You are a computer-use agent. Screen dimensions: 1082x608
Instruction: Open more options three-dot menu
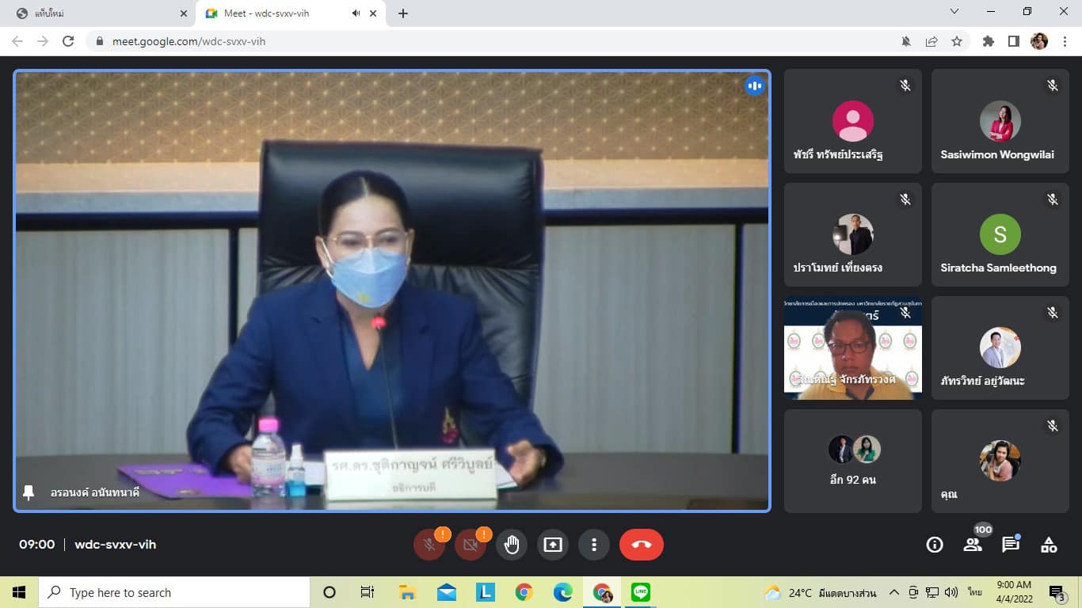tap(593, 545)
